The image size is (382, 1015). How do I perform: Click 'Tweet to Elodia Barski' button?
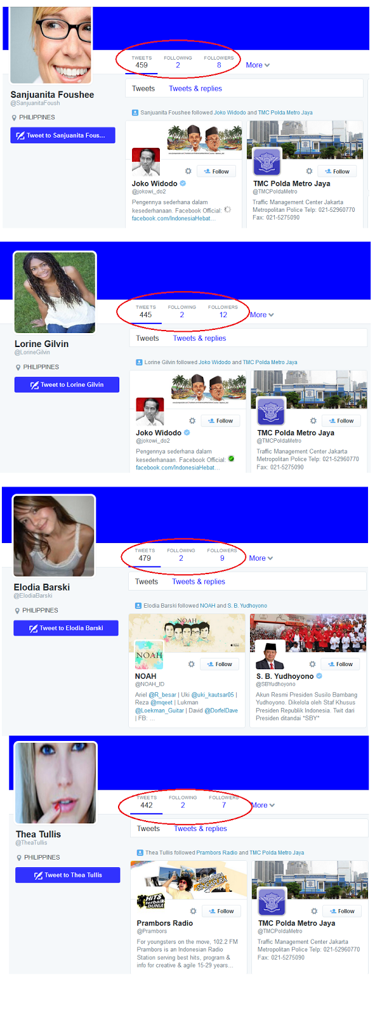click(66, 628)
